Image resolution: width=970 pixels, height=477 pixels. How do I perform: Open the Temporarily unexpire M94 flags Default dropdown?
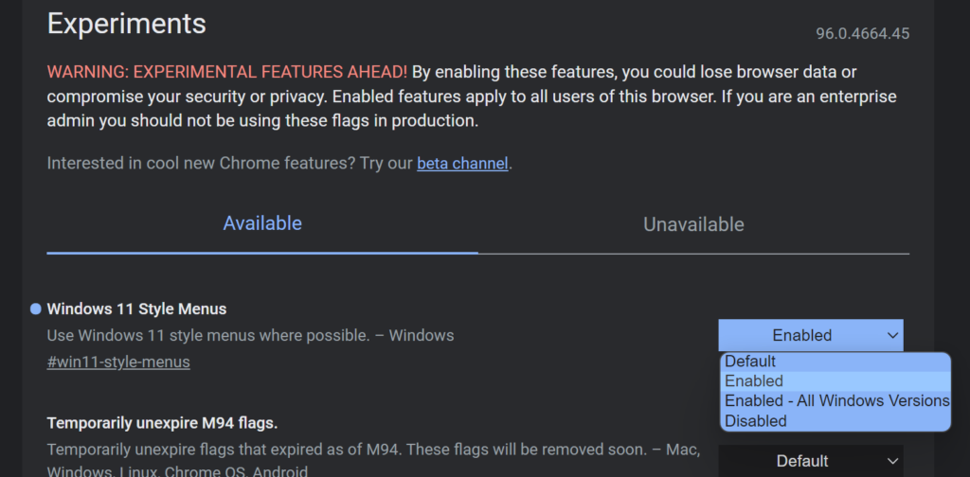point(811,461)
